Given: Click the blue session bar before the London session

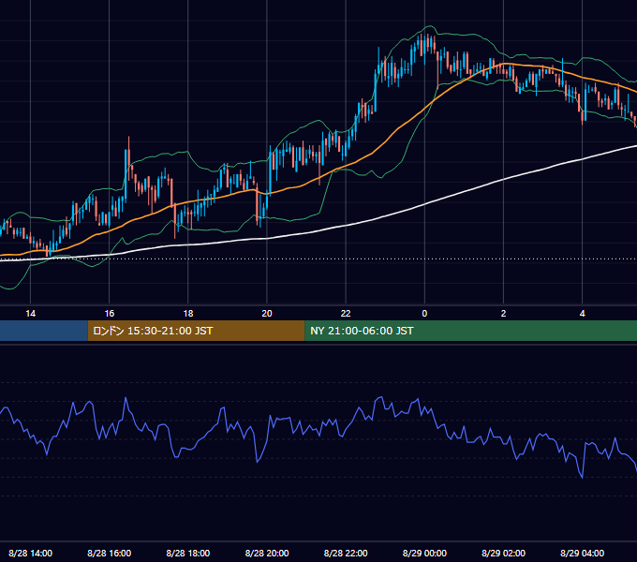Looking at the screenshot, I should coord(44,331).
